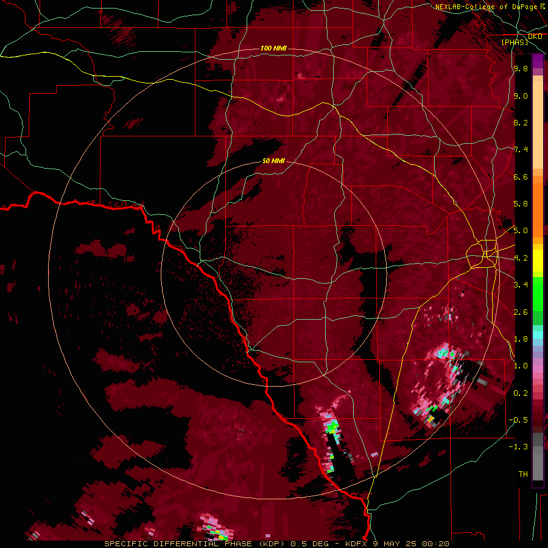Click the 6.6 value on the scale
Screen dimensions: 548x548
point(521,177)
